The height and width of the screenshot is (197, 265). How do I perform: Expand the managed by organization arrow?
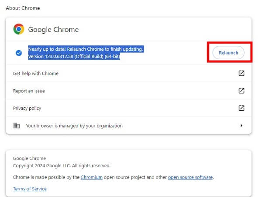(x=241, y=126)
